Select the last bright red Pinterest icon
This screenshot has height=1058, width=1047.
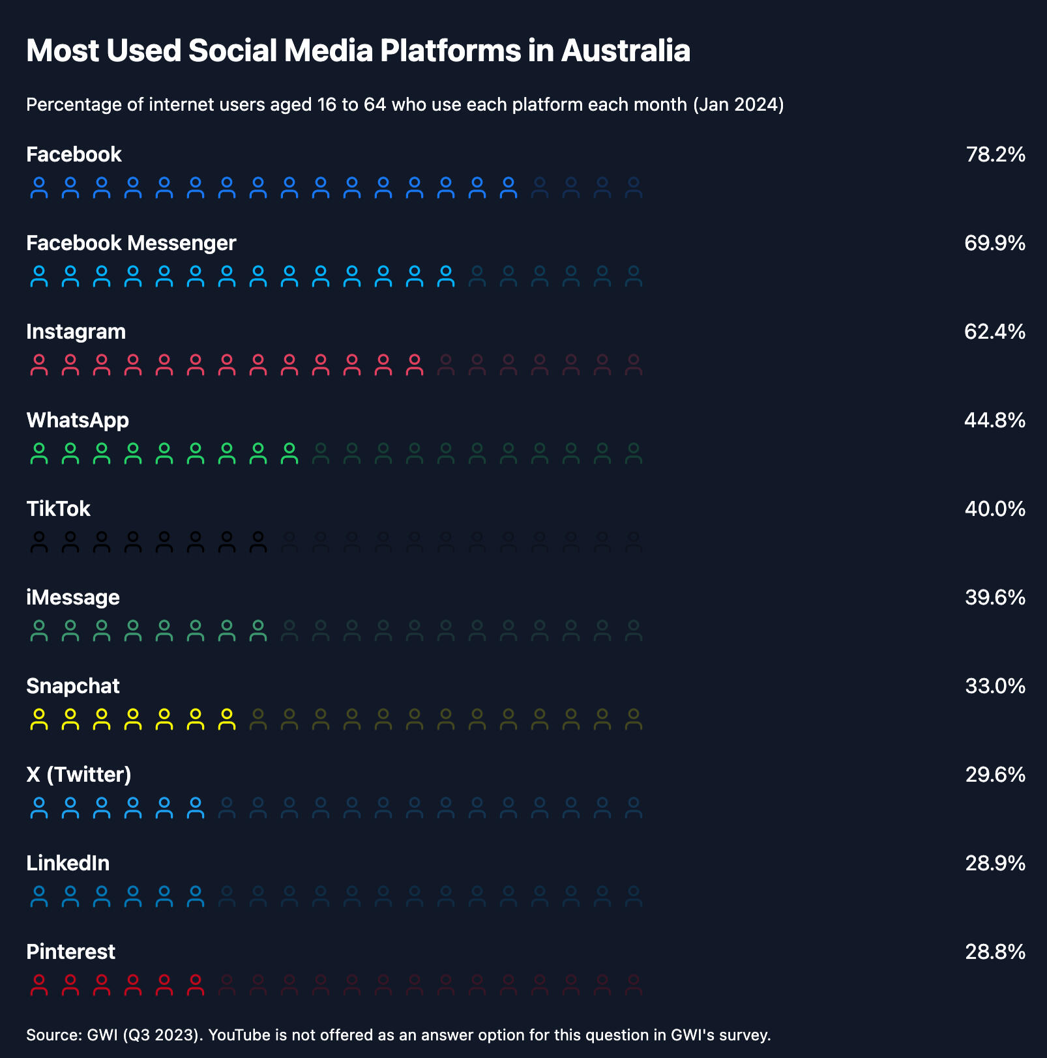pos(196,985)
